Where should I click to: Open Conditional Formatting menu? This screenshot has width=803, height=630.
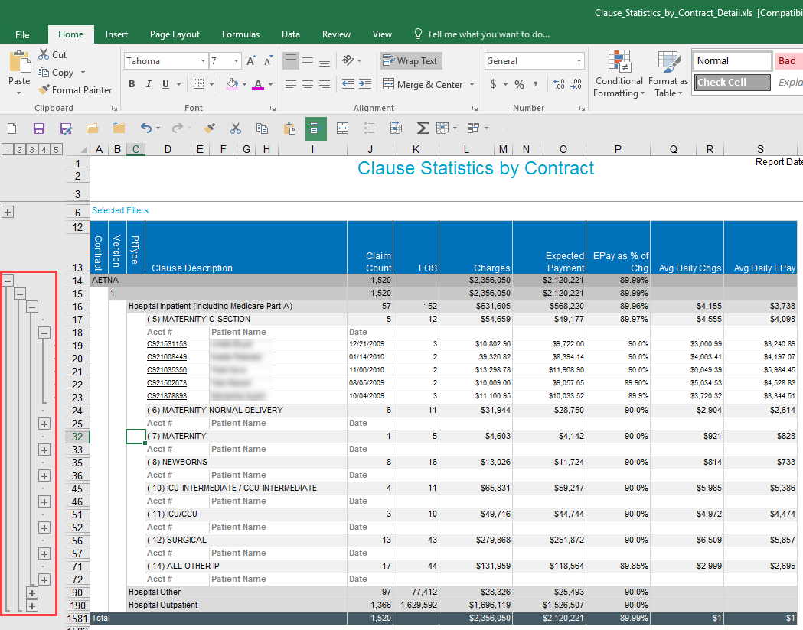(619, 73)
